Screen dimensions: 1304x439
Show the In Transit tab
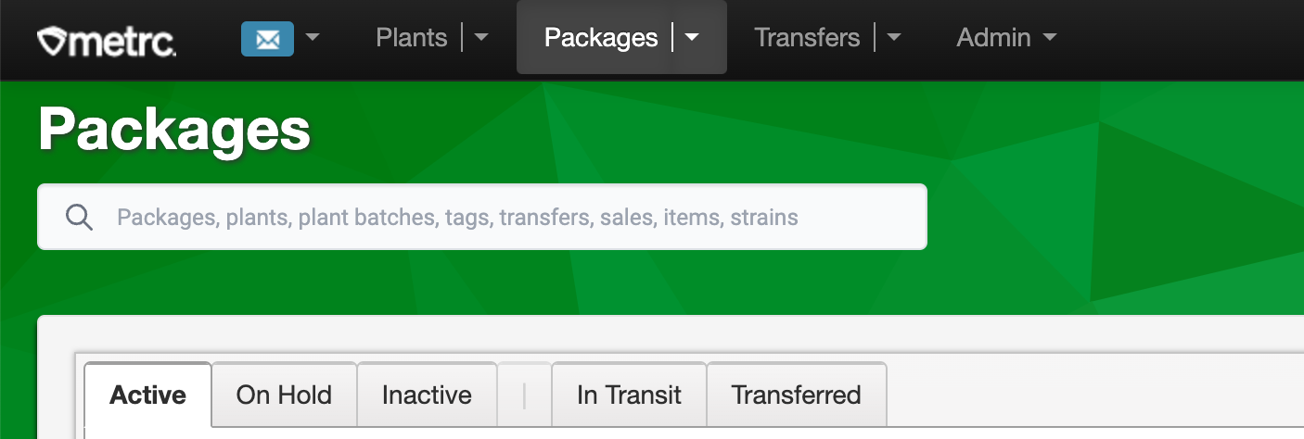[629, 395]
